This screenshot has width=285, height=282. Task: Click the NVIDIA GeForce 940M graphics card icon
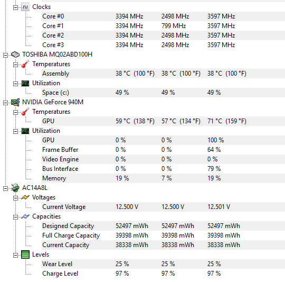tap(15, 102)
